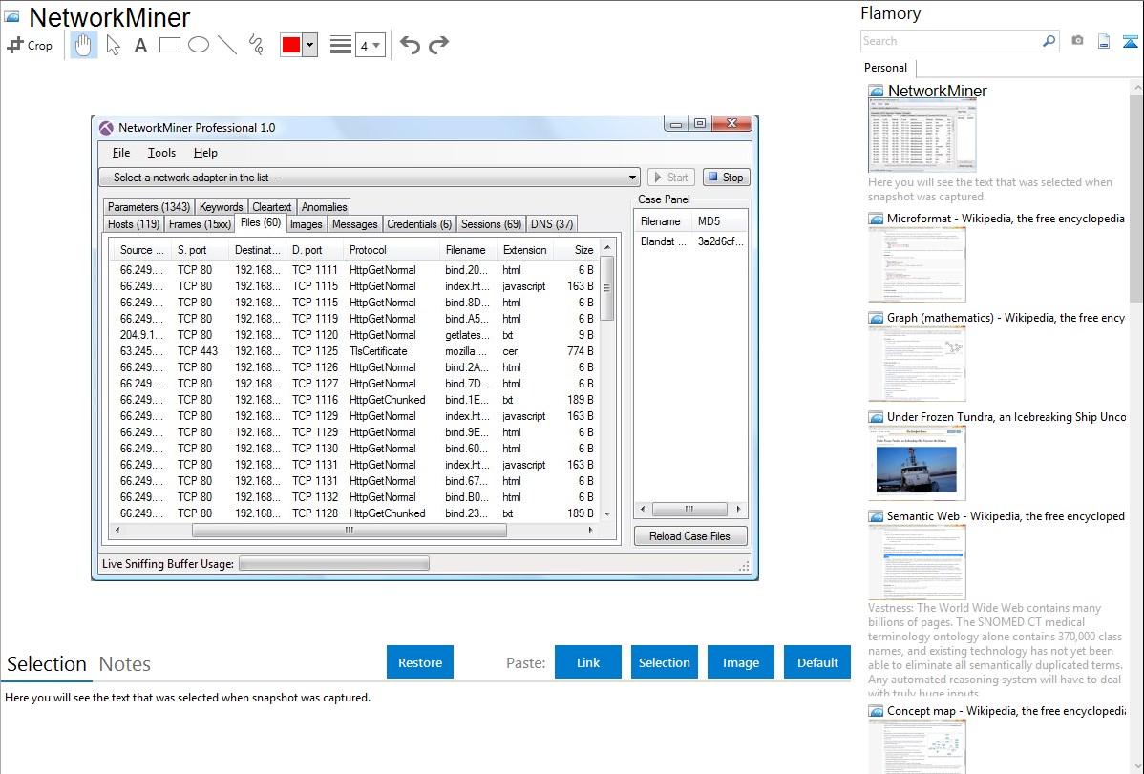This screenshot has height=774, width=1144.
Task: Click the Default paste button
Action: tap(817, 662)
